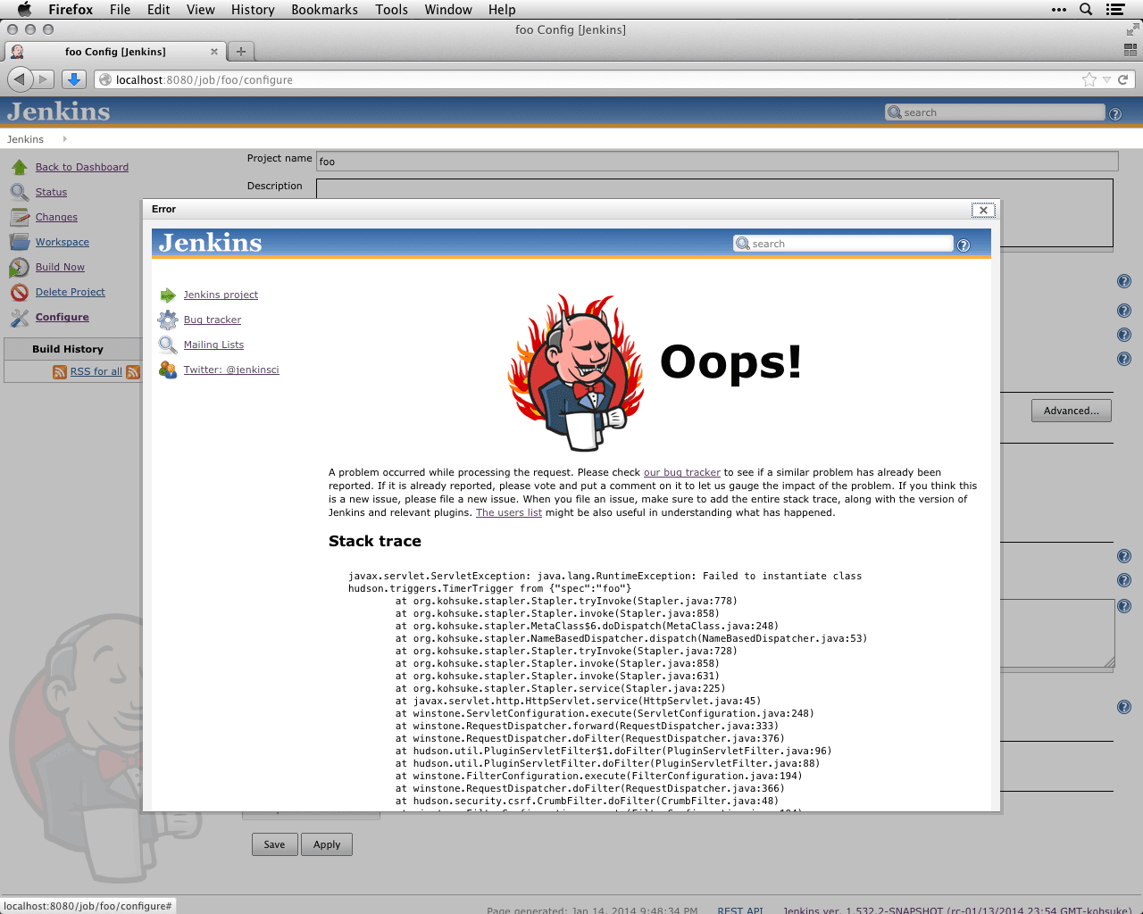The image size is (1143, 914).
Task: Click the Mailing Lists magnifier icon
Action: pyautogui.click(x=167, y=345)
